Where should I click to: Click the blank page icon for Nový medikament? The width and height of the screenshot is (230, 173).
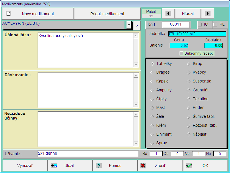coord(9,14)
